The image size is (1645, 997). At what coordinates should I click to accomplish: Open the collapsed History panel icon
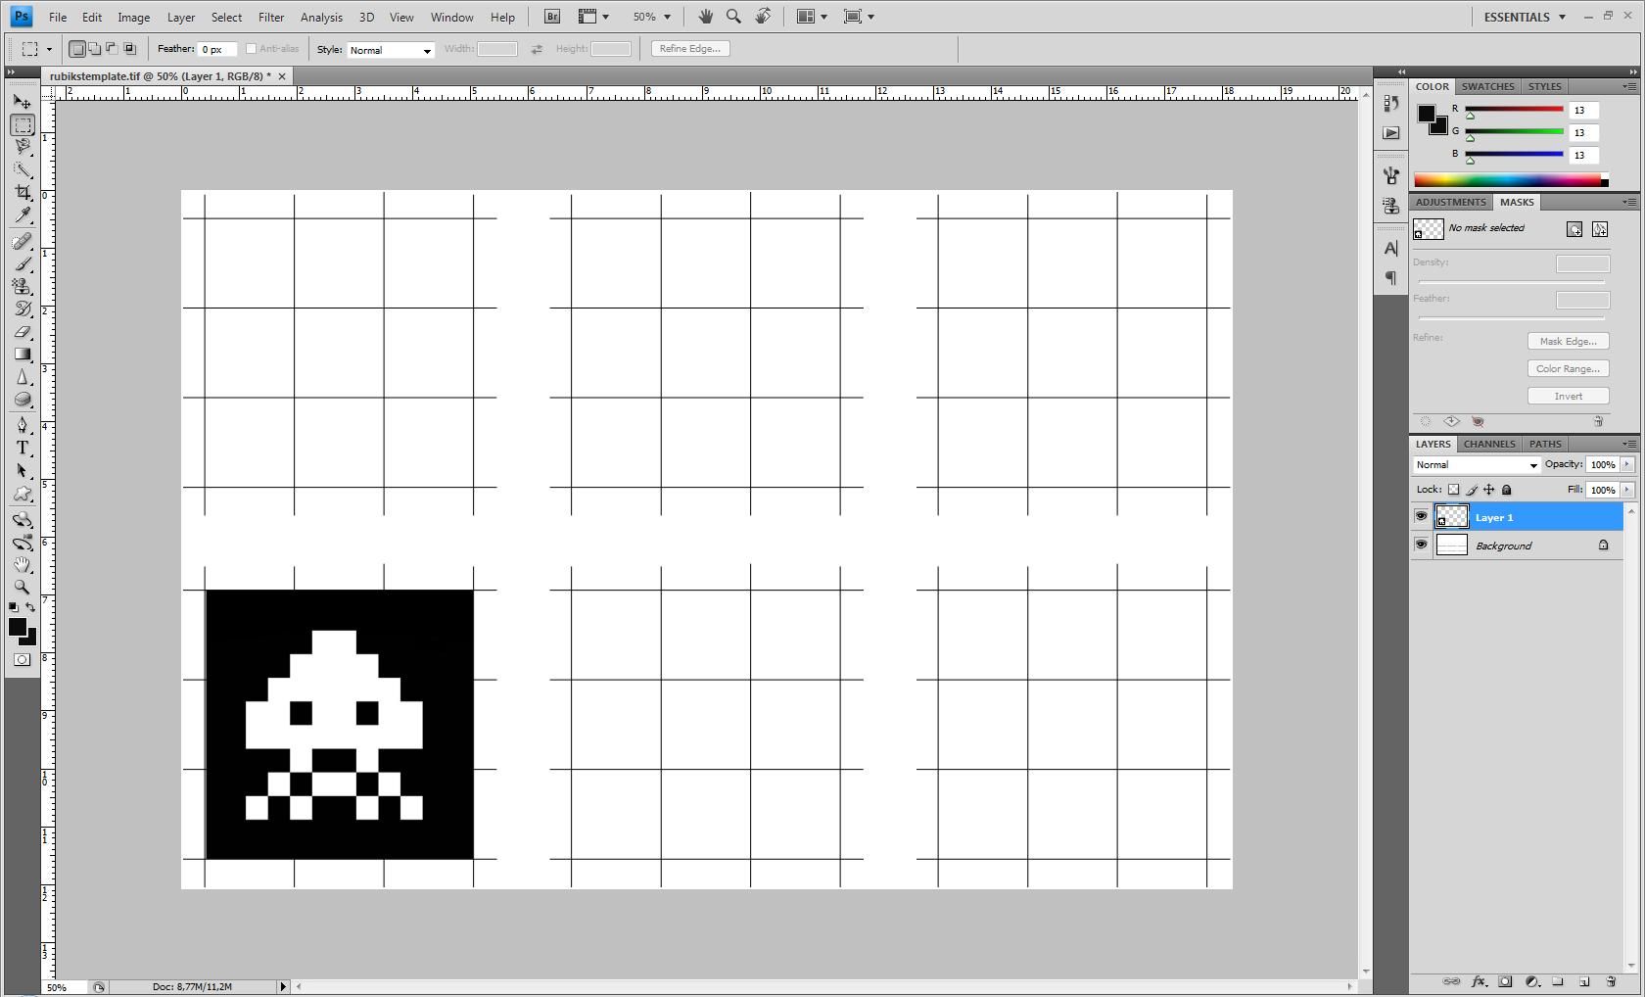click(x=1391, y=103)
